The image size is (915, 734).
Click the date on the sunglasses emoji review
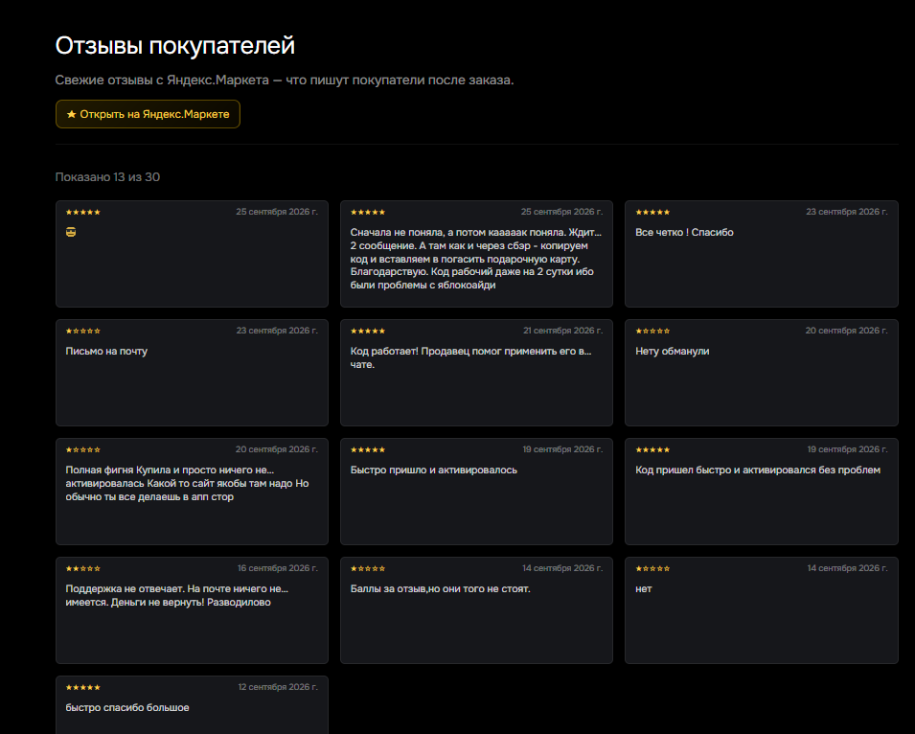point(277,212)
